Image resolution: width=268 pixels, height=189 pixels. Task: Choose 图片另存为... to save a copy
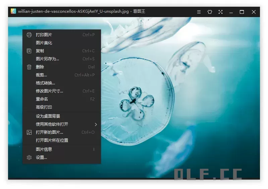(47, 59)
